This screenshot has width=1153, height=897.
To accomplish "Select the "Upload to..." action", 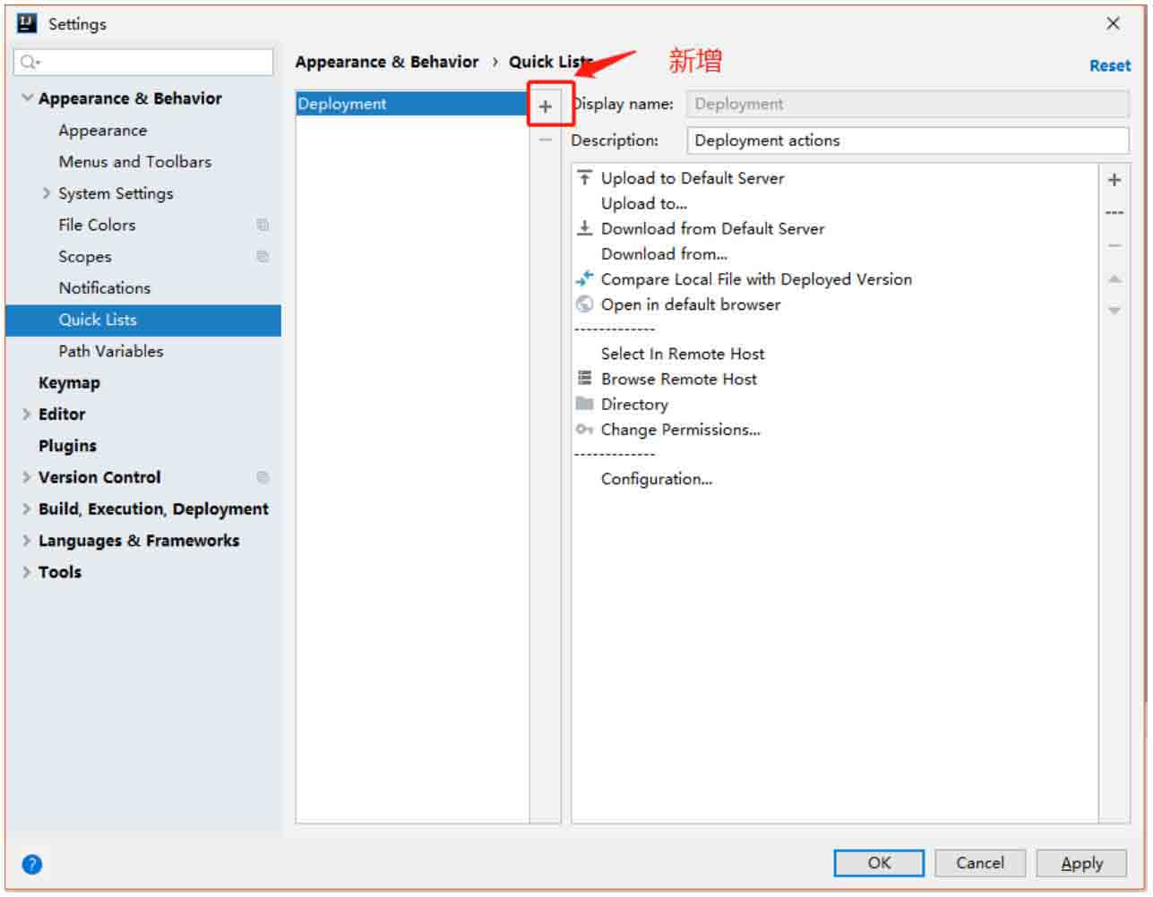I will coord(644,203).
